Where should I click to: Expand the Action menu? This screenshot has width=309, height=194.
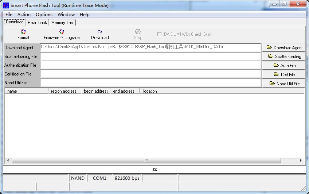(x=24, y=15)
